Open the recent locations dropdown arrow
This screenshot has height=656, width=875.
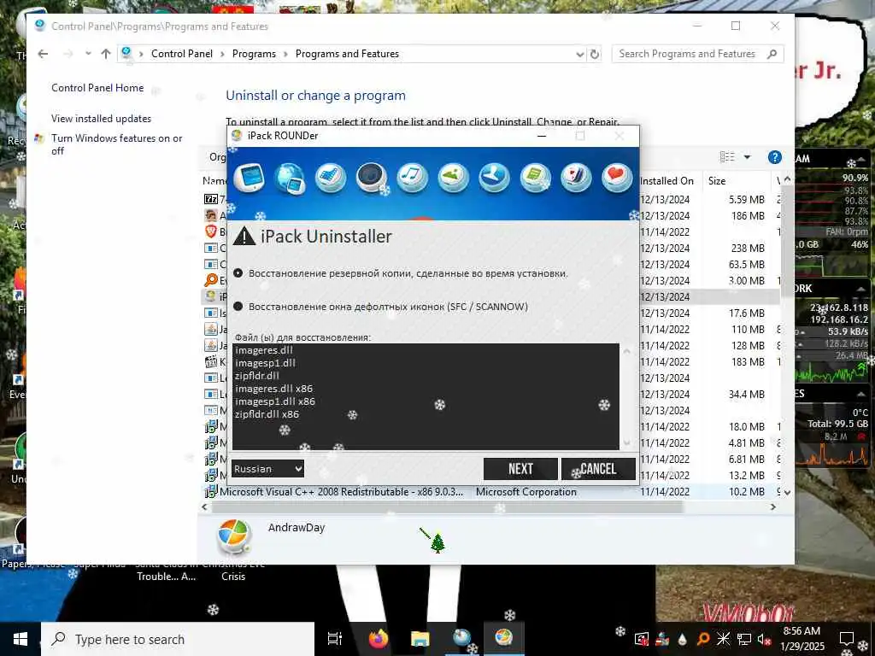click(x=88, y=54)
